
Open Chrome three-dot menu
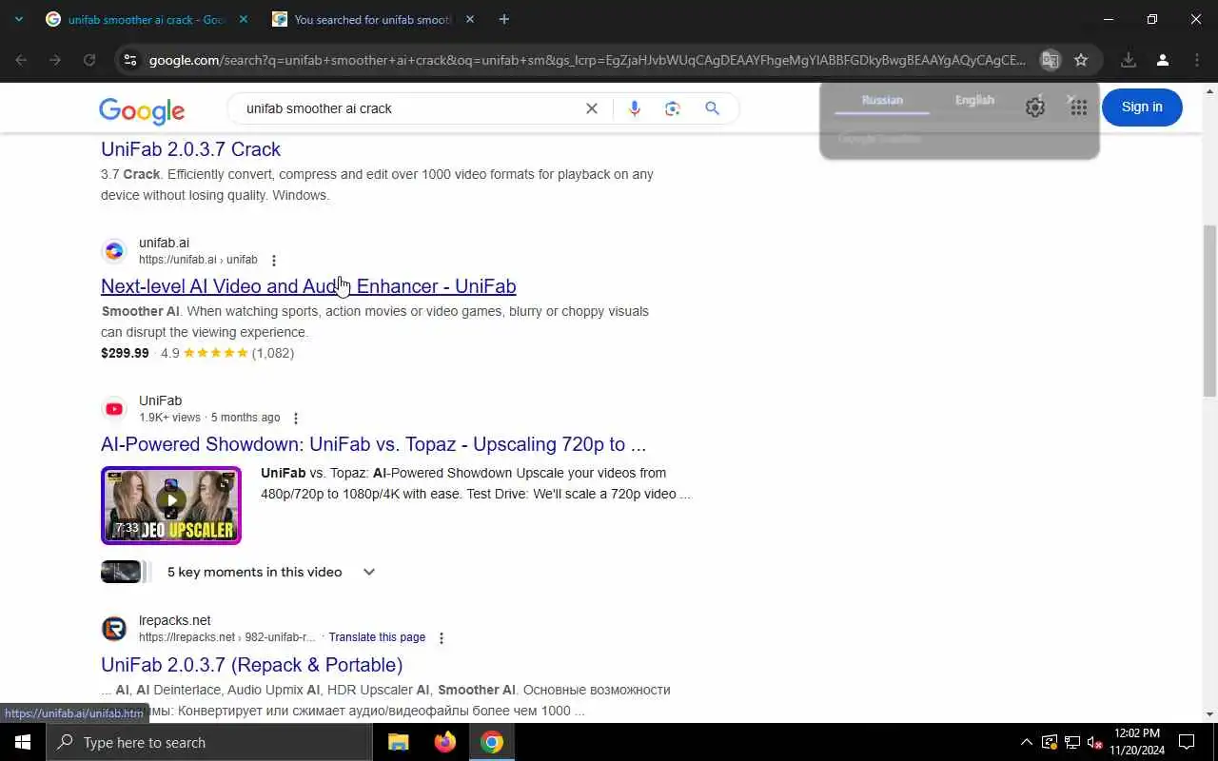tap(1196, 60)
